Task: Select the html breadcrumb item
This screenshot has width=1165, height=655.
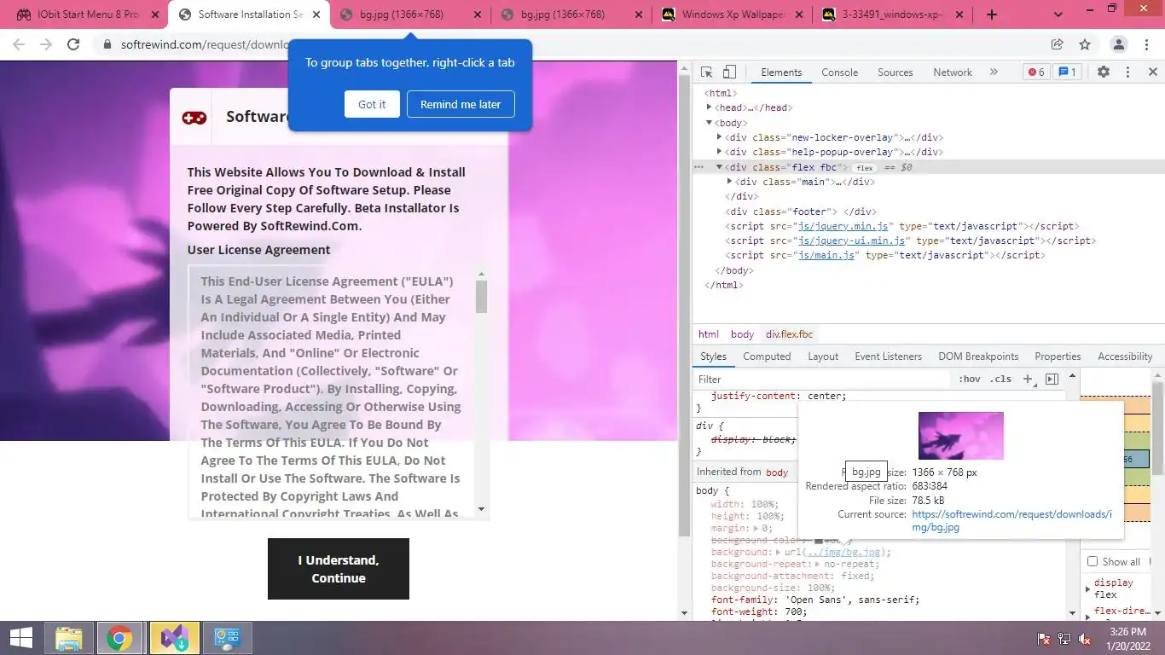Action: 709,334
